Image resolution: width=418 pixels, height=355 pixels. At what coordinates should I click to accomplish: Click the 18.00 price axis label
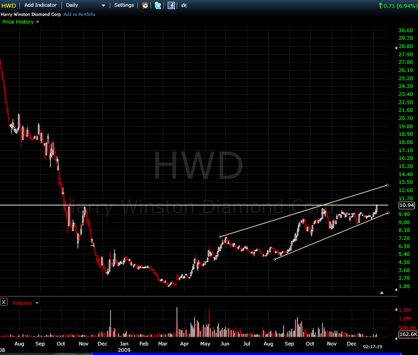point(406,142)
